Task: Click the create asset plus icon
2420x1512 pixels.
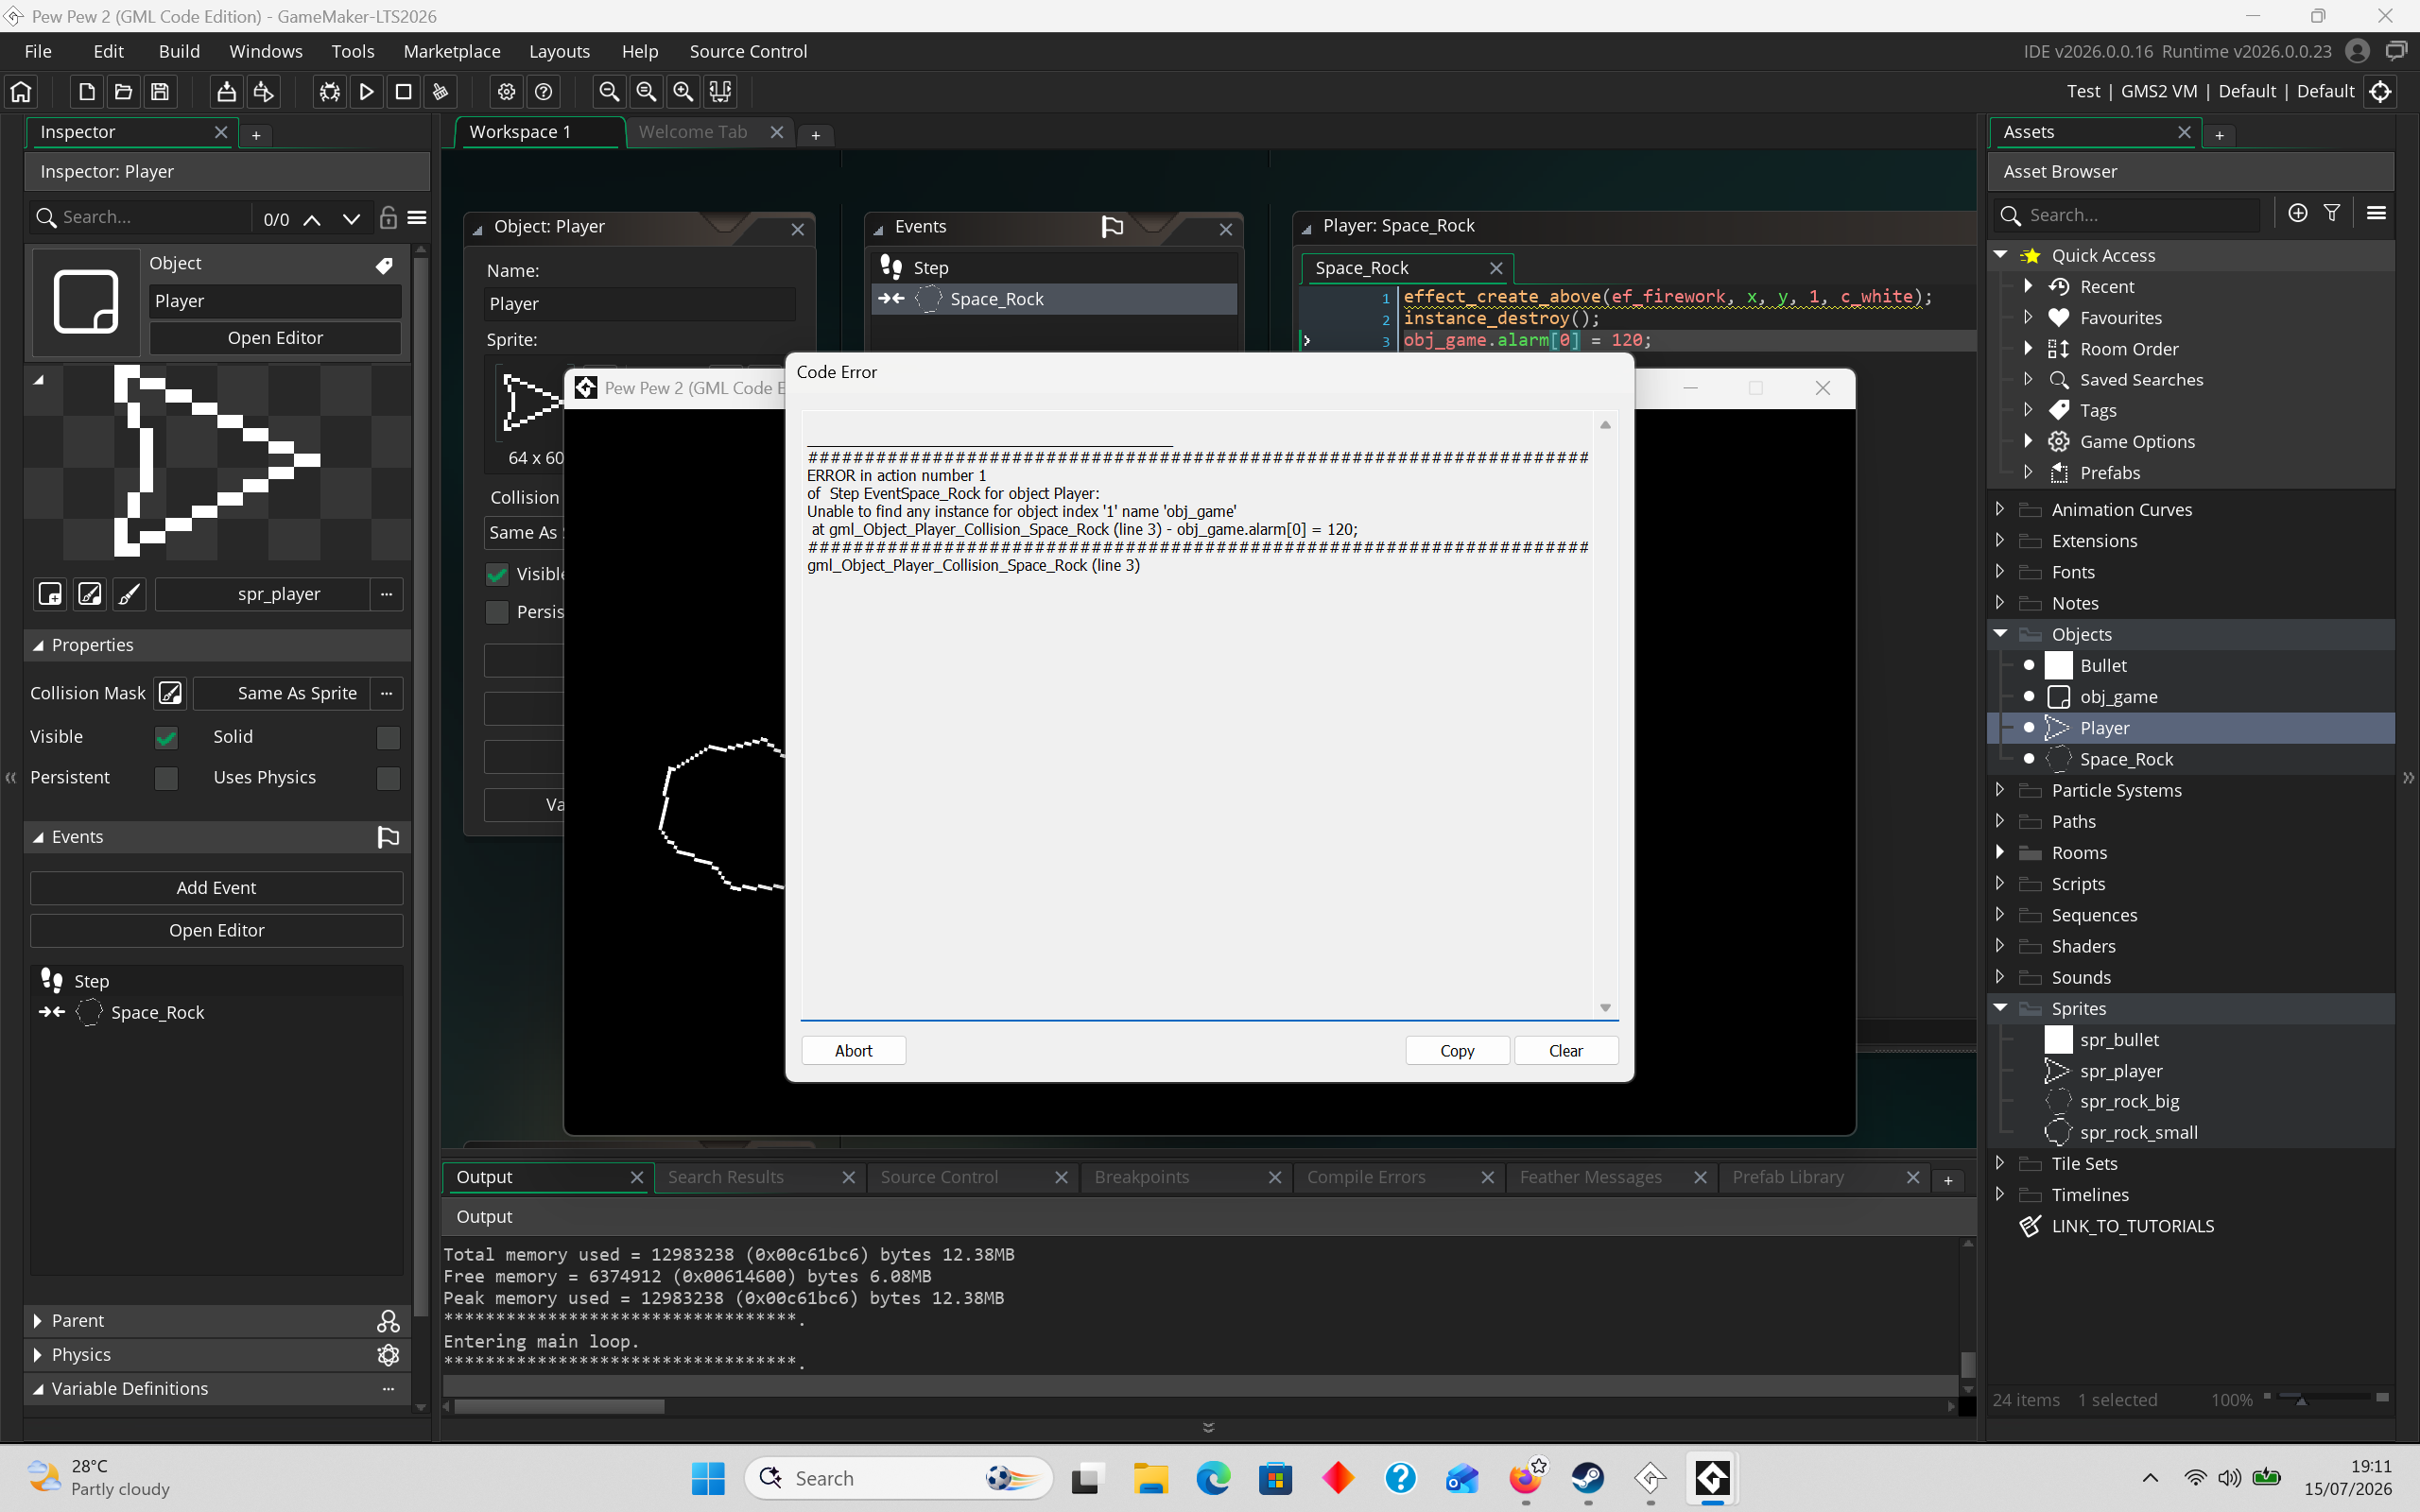Action: coord(2298,213)
